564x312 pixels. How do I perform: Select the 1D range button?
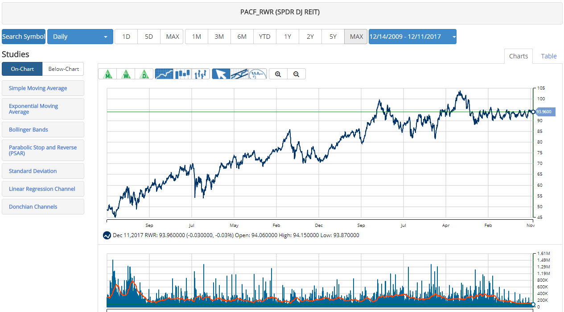click(126, 37)
